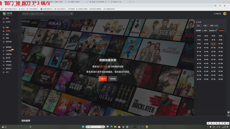The width and height of the screenshot is (230, 129).
Task: Click the 相关推荐 section heading
Action: (x=26, y=121)
